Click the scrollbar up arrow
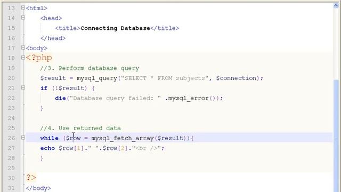 (x=336, y=6)
